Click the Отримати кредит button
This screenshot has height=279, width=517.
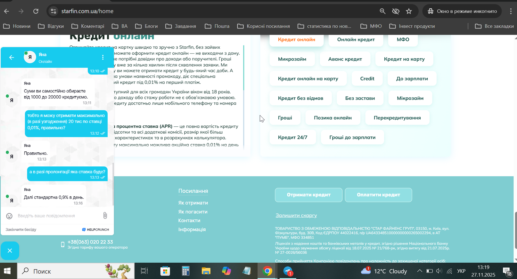point(308,195)
